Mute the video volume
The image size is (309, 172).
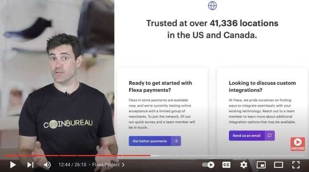click(47, 165)
